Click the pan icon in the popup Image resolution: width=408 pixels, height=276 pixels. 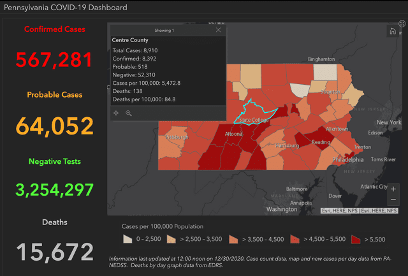(116, 113)
